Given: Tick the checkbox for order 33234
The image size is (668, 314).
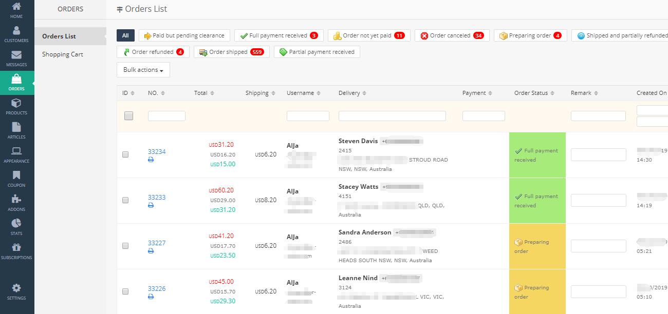Looking at the screenshot, I should pos(125,154).
